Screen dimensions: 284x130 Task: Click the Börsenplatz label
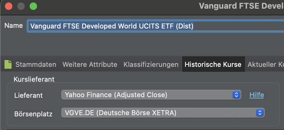[x=33, y=113]
